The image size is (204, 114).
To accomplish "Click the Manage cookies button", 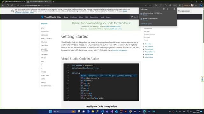I will tap(184, 11).
